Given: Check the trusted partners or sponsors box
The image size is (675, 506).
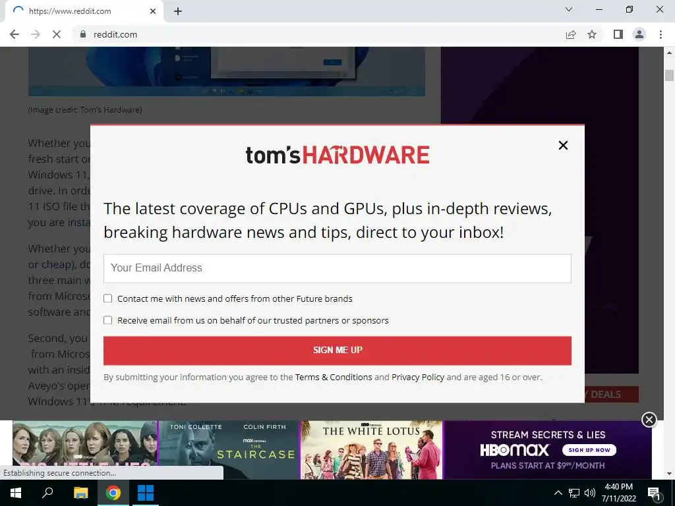Looking at the screenshot, I should point(107,320).
